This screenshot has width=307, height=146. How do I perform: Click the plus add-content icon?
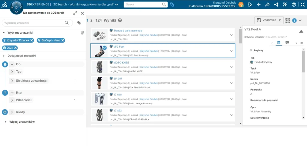(x=259, y=4)
